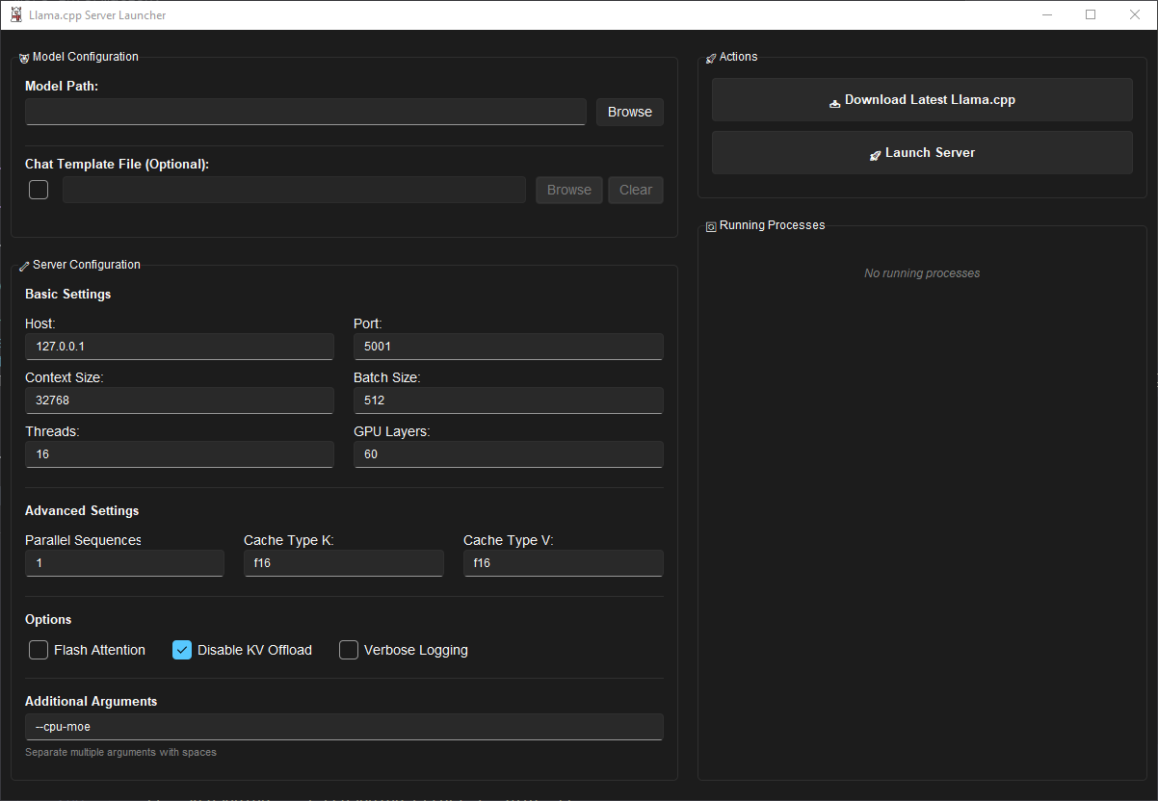Select the Port field with 5001
This screenshot has height=801, width=1158.
tap(509, 347)
